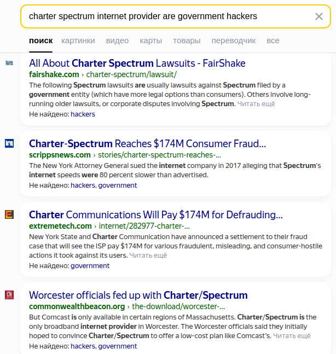Open the товары tab

[x=187, y=40]
